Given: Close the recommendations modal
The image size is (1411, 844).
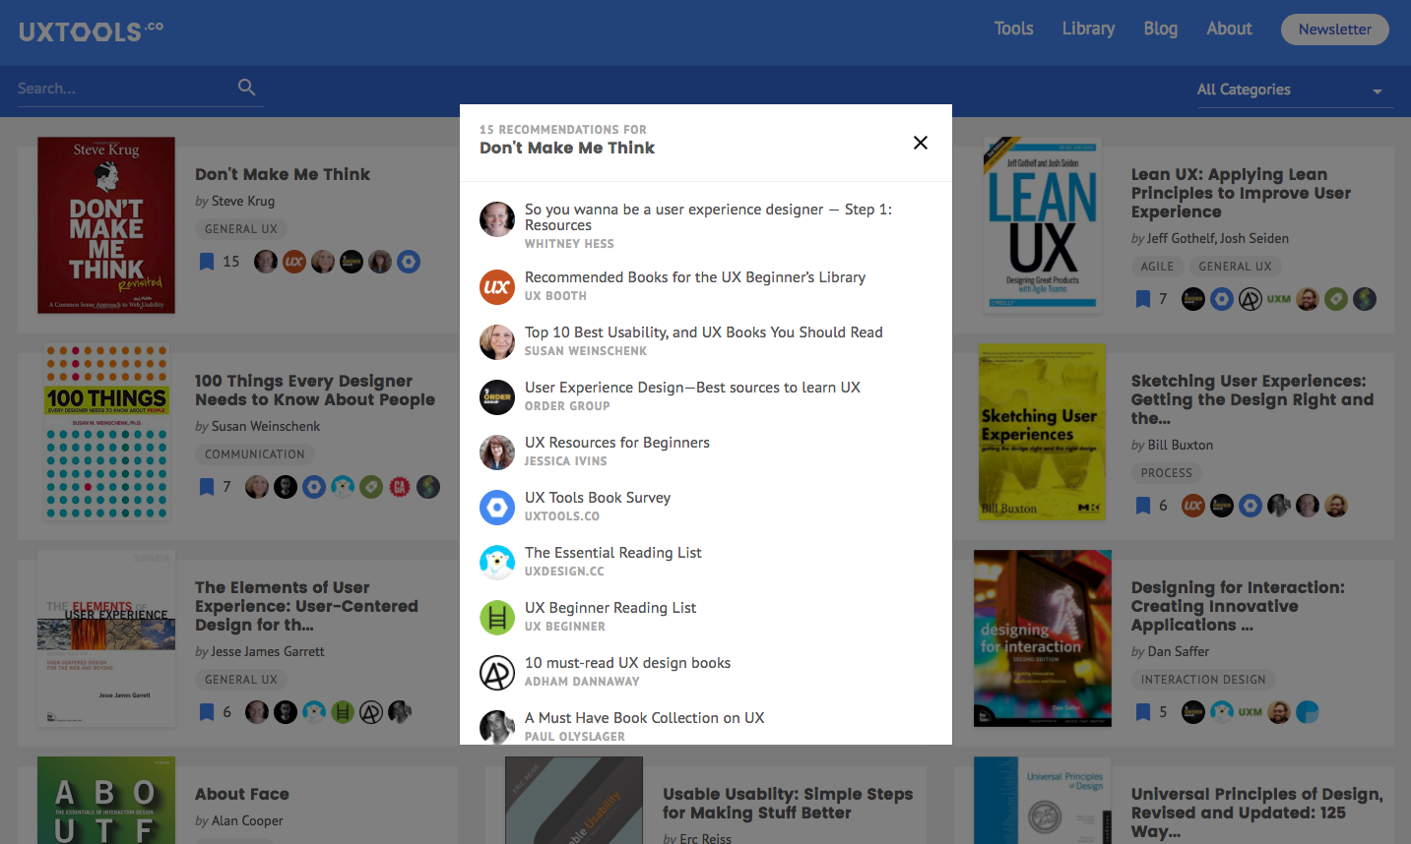Looking at the screenshot, I should tap(921, 143).
